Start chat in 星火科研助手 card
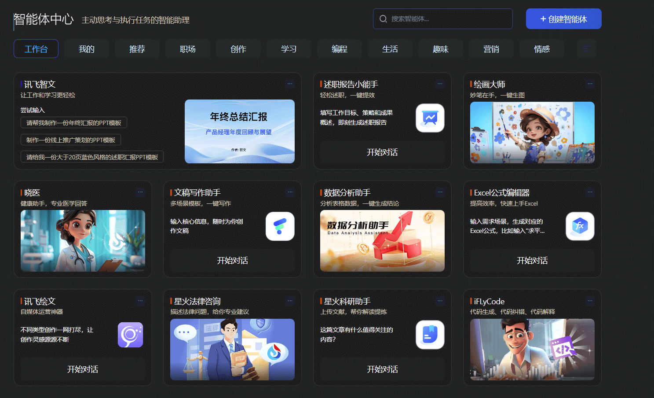Image resolution: width=654 pixels, height=398 pixels. (x=382, y=369)
